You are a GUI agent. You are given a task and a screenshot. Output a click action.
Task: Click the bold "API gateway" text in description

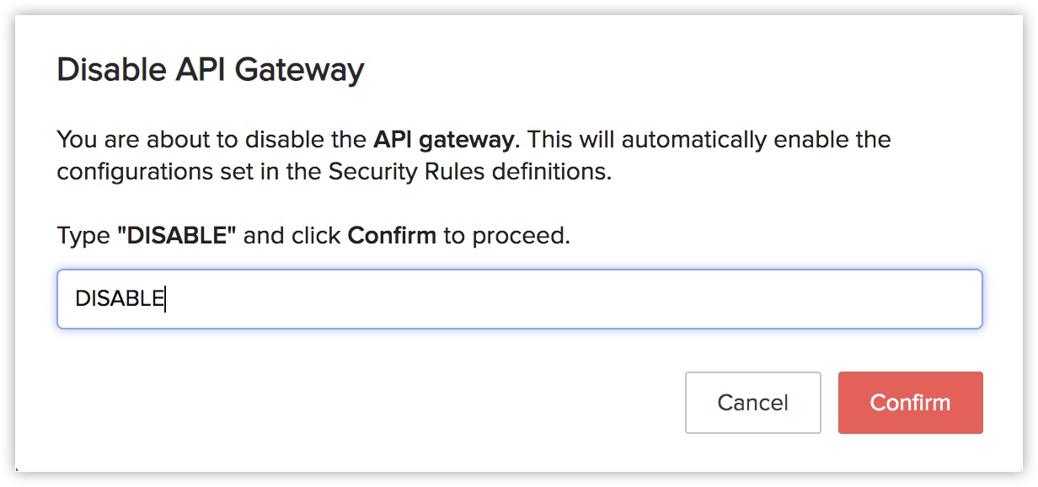click(x=443, y=138)
